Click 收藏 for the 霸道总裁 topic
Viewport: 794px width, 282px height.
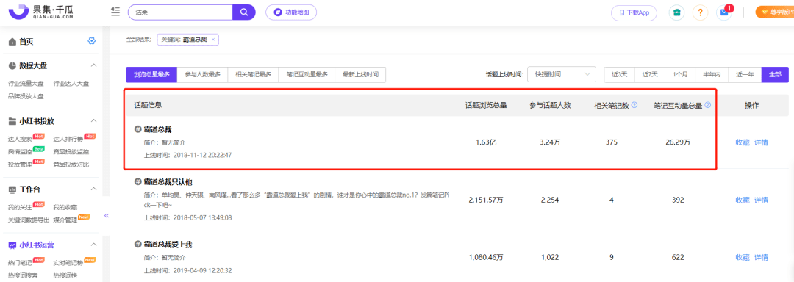(743, 142)
